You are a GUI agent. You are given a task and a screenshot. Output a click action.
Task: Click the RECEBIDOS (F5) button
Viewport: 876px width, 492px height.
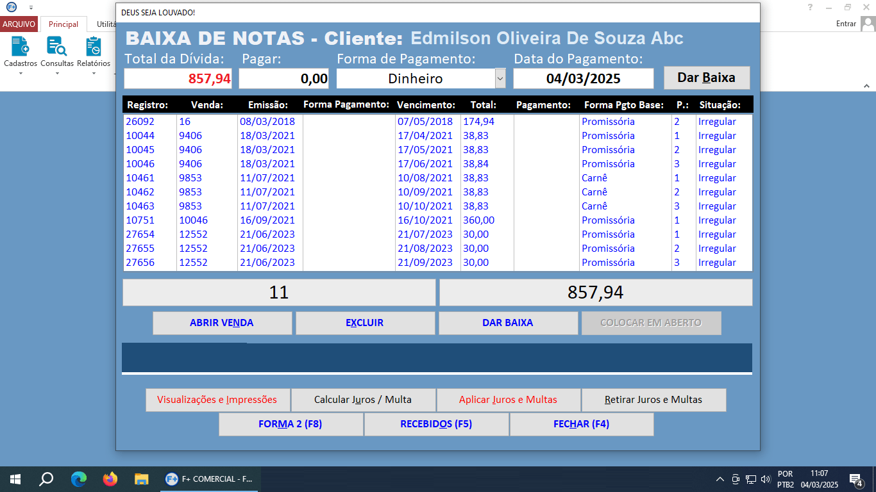436,424
